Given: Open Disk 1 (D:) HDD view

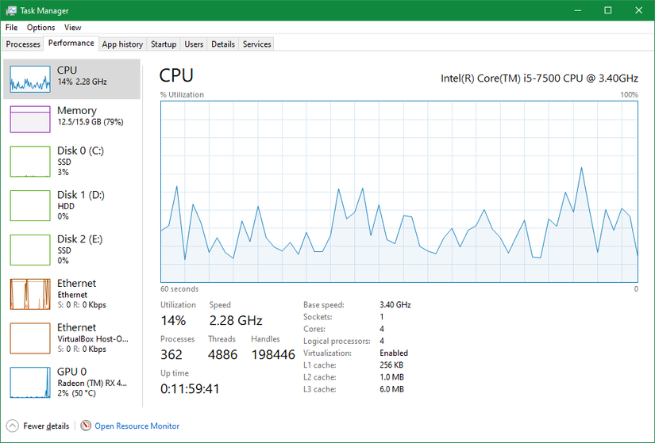Looking at the screenshot, I should tap(71, 205).
